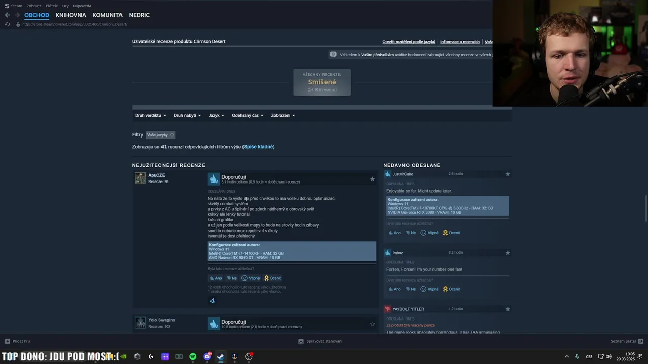Click the 'Smíšené' all-reviews summary box
Viewport: 648px width, 364px height.
pos(322,82)
